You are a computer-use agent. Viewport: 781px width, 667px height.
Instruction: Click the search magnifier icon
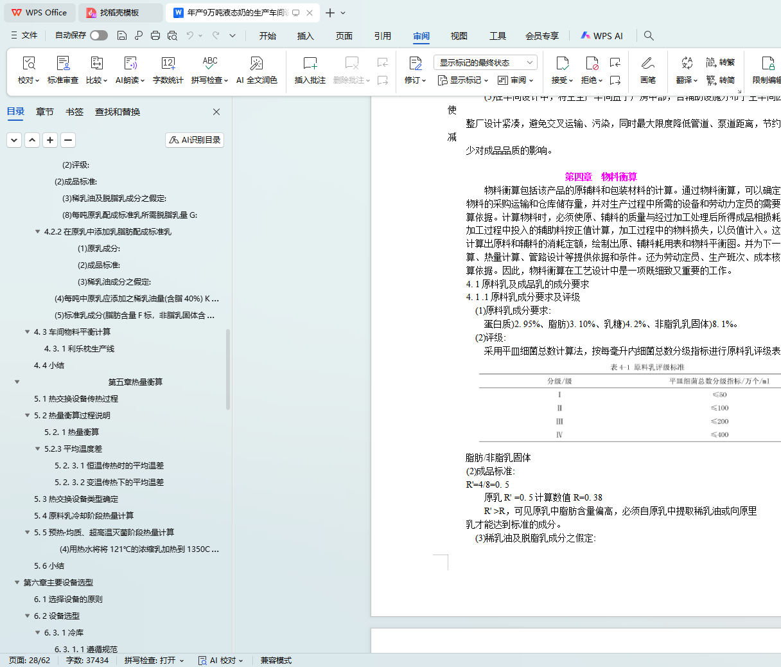click(649, 36)
